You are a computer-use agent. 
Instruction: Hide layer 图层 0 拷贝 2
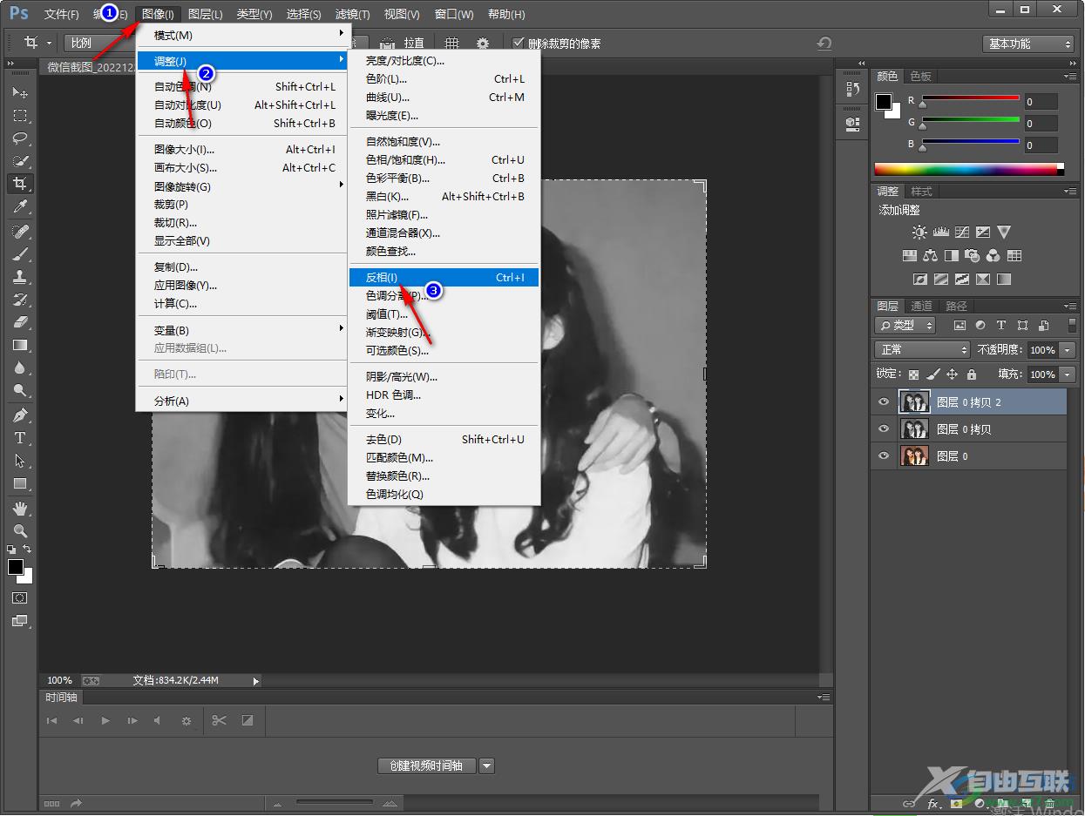884,401
